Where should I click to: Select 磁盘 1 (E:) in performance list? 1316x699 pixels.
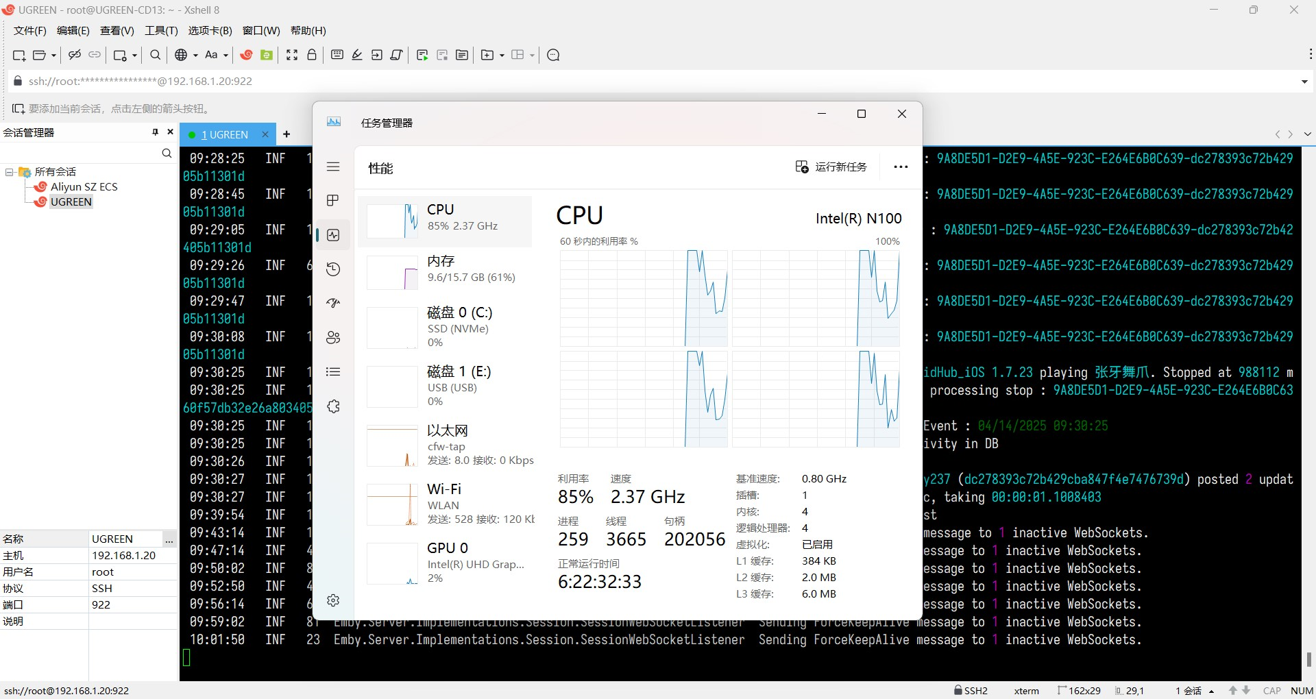(446, 386)
